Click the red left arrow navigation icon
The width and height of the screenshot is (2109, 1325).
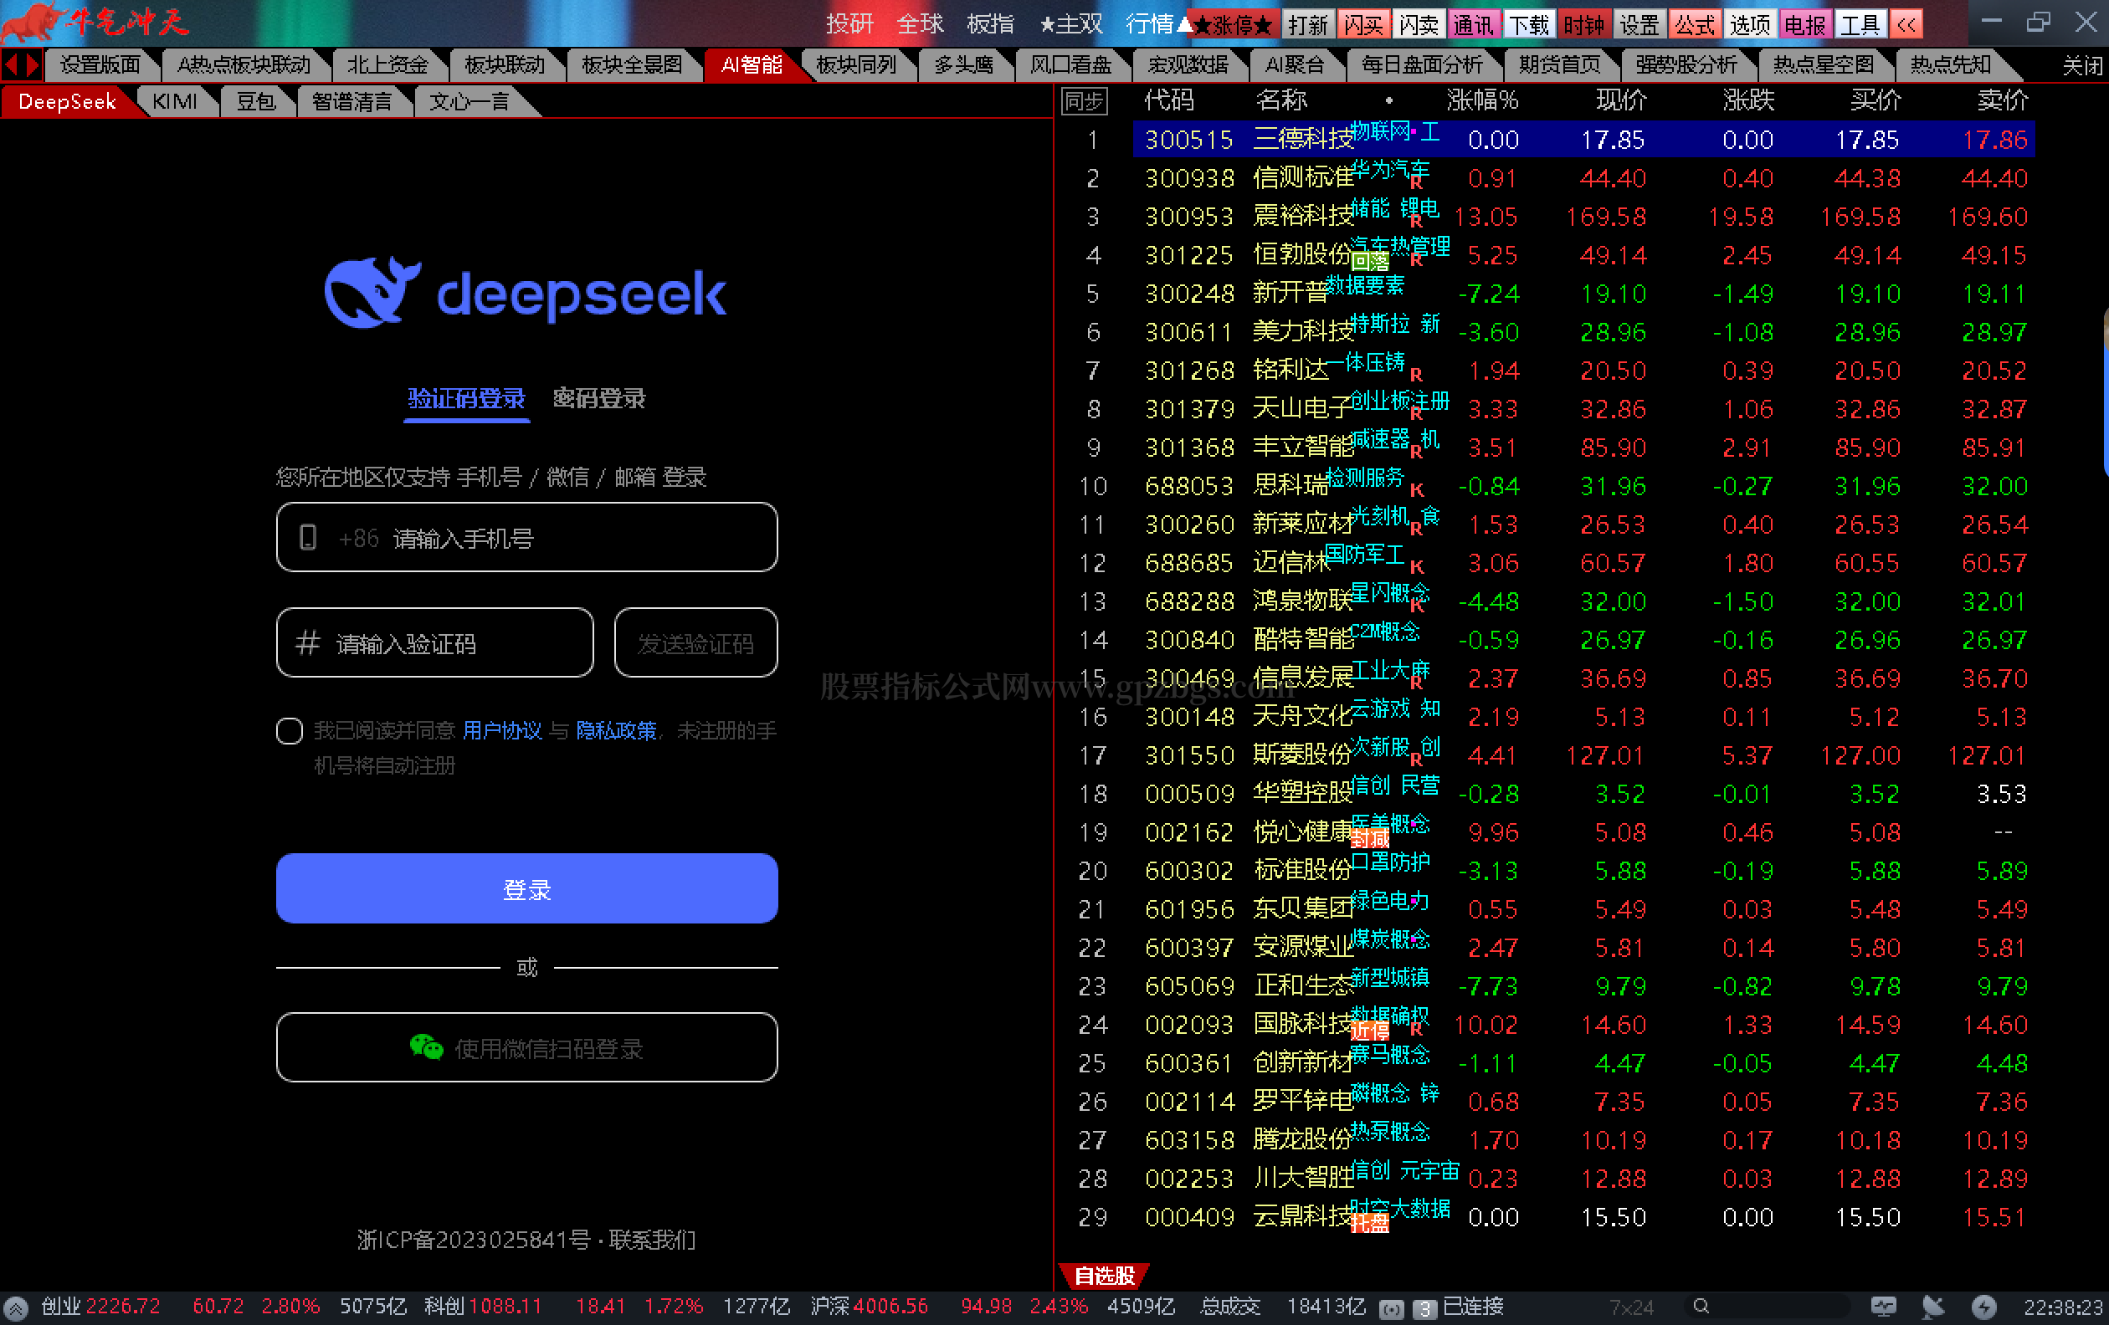12,64
